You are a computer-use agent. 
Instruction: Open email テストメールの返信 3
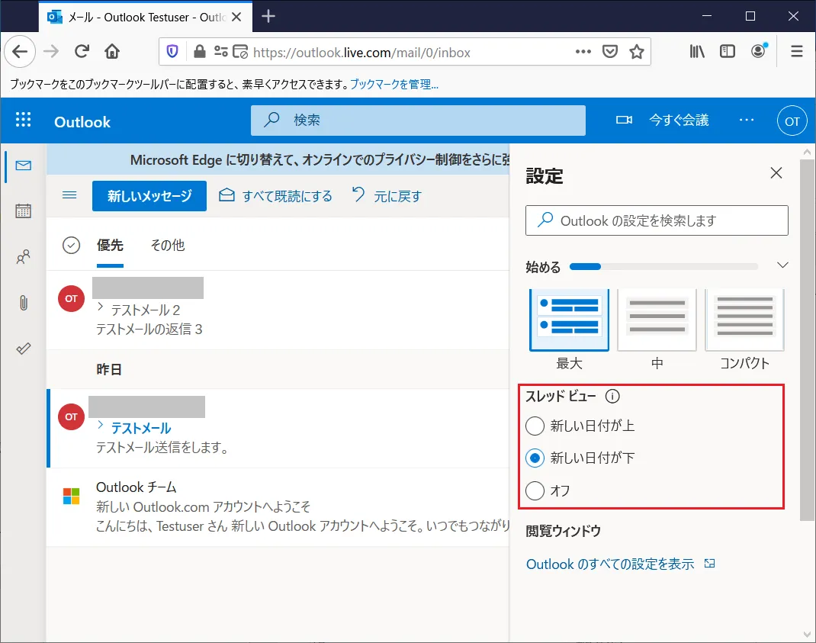278,310
